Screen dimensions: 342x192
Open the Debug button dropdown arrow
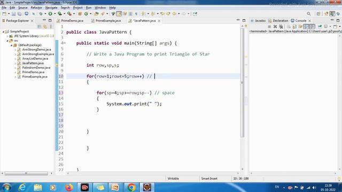click(45, 14)
